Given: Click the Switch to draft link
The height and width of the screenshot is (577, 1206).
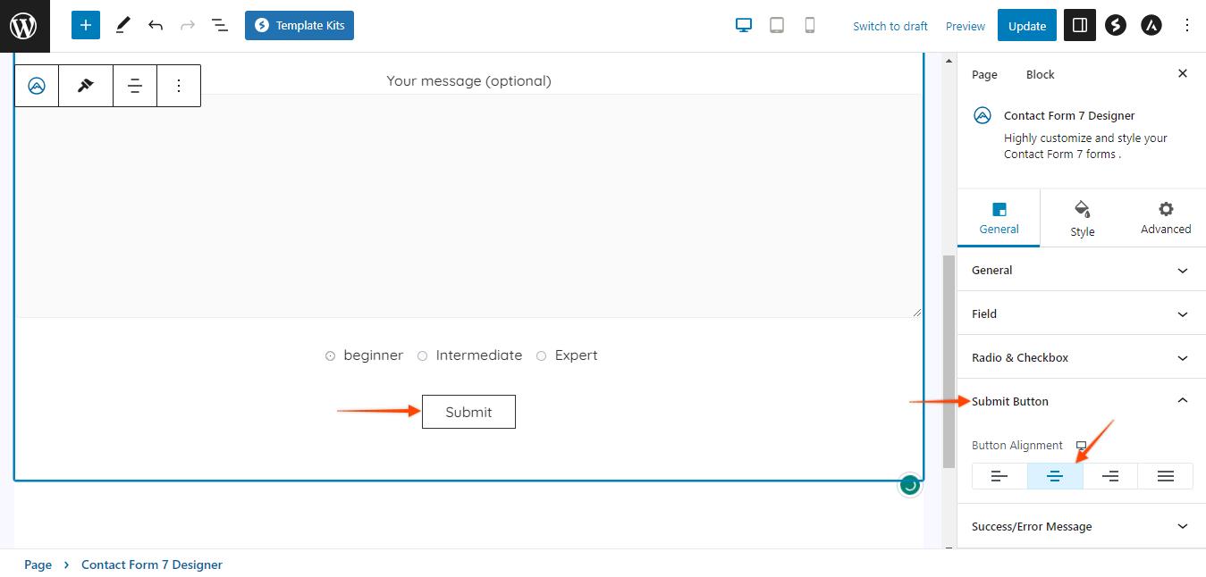Looking at the screenshot, I should pos(890,26).
